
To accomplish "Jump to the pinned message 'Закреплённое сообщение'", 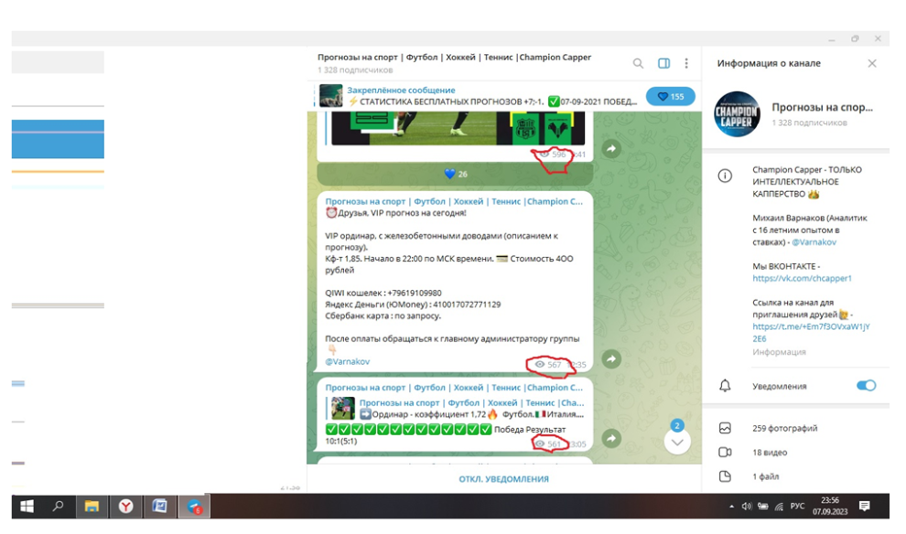I will (x=401, y=90).
